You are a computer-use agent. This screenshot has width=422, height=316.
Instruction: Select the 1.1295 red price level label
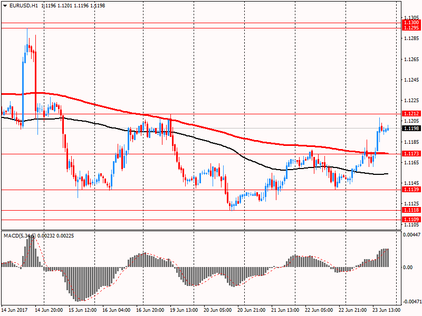pos(411,28)
